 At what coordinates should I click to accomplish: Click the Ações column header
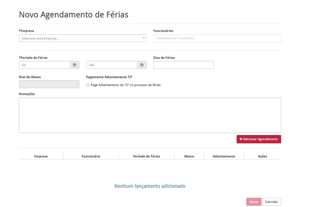(262, 156)
